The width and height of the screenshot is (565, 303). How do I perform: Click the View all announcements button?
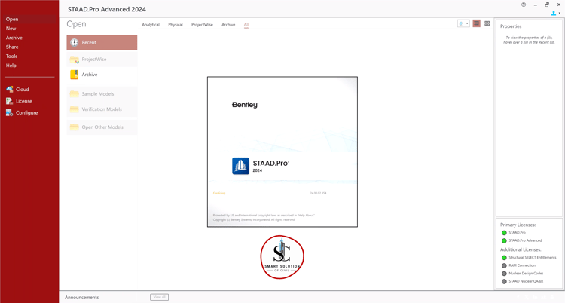coord(159,297)
